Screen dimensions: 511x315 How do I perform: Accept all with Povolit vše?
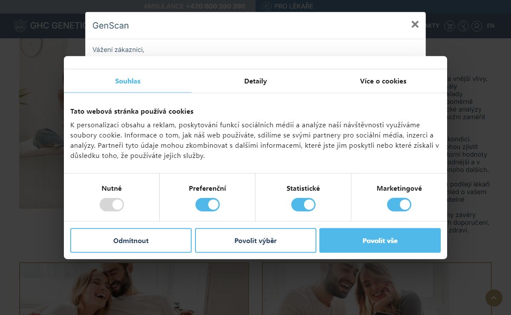tap(380, 241)
